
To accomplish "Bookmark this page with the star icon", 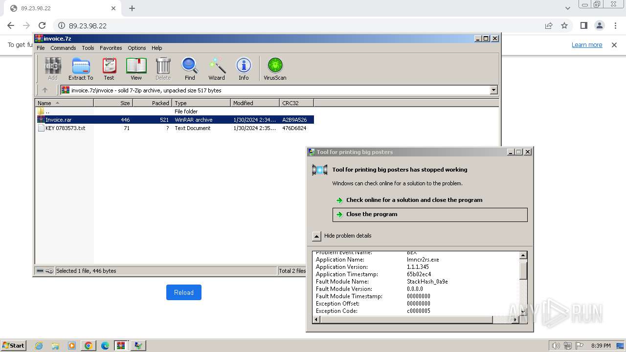I will click(x=564, y=25).
